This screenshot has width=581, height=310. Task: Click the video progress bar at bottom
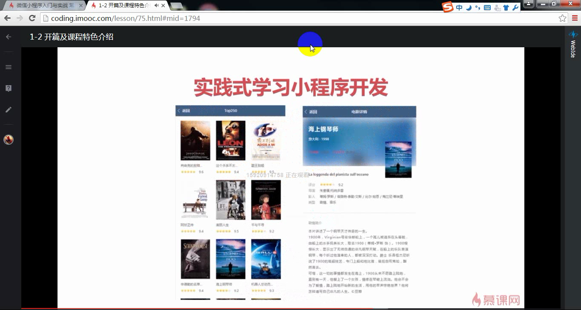(x=290, y=309)
